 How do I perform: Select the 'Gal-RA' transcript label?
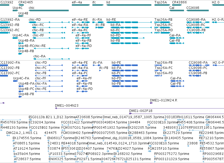(x=175, y=35)
